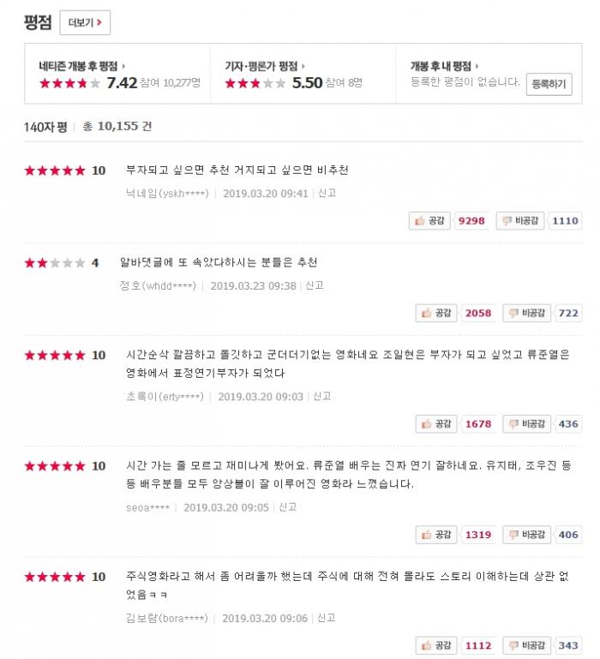Click thumbs-down icon on the whdd**** review

[x=514, y=314]
